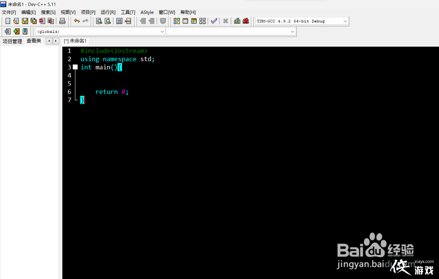Open Replace using second magnifier icon
The width and height of the screenshot is (439, 279).
click(108, 21)
